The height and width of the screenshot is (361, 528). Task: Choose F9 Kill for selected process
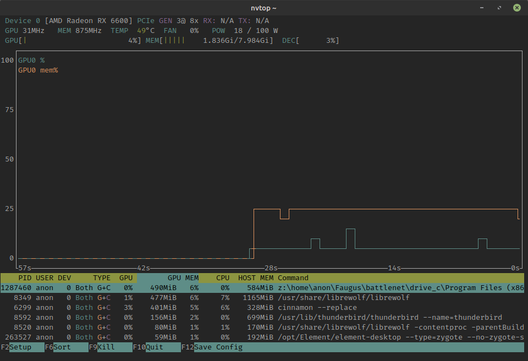coord(111,347)
